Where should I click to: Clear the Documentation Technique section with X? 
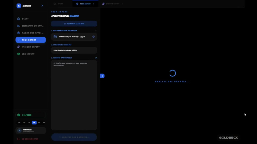pos(96,31)
